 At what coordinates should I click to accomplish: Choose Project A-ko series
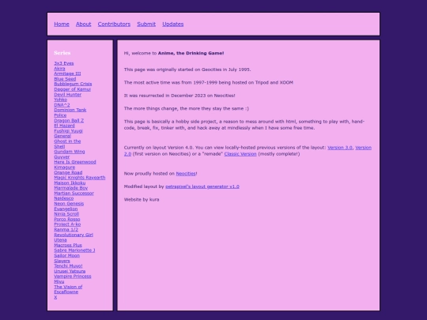point(67,224)
